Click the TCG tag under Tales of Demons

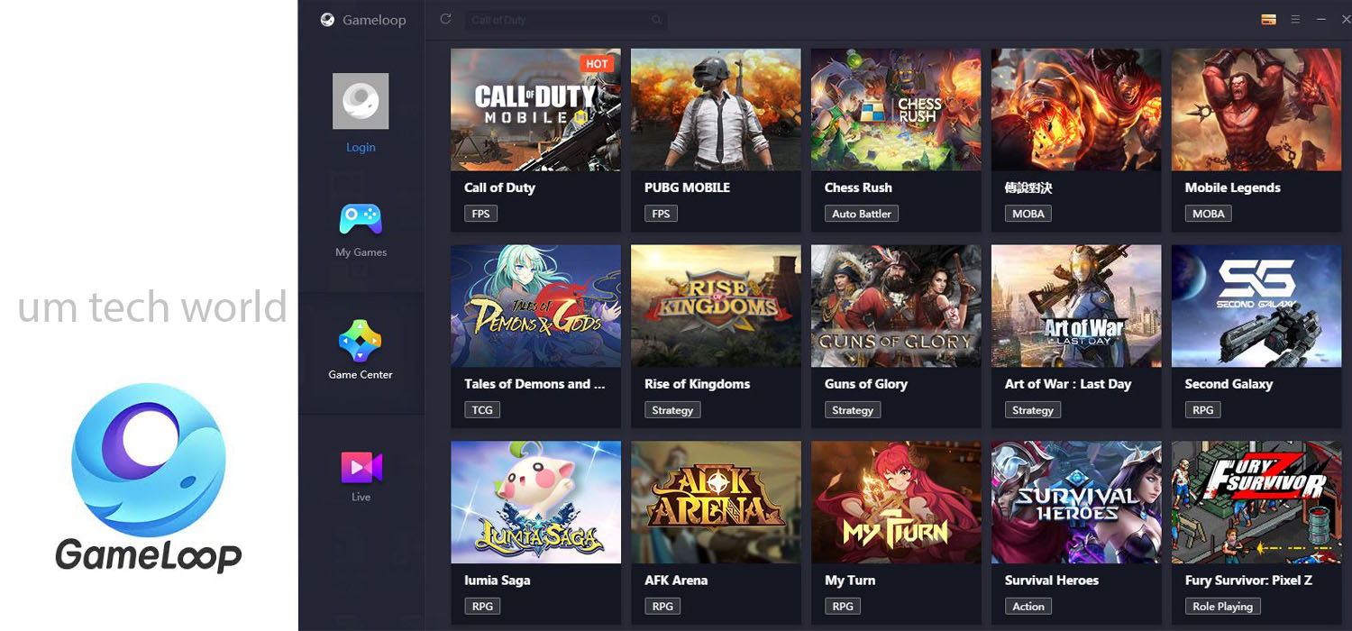pos(482,410)
